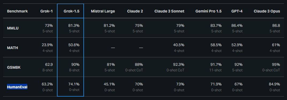Select the GPT-4 column header
This screenshot has height=100, width=287.
click(237, 11)
